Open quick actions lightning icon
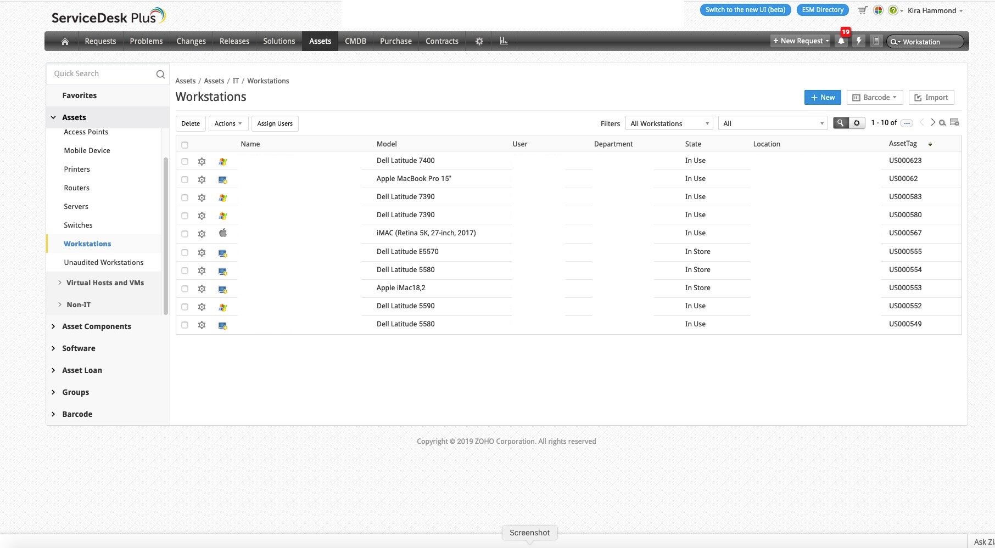The image size is (995, 548). [859, 41]
